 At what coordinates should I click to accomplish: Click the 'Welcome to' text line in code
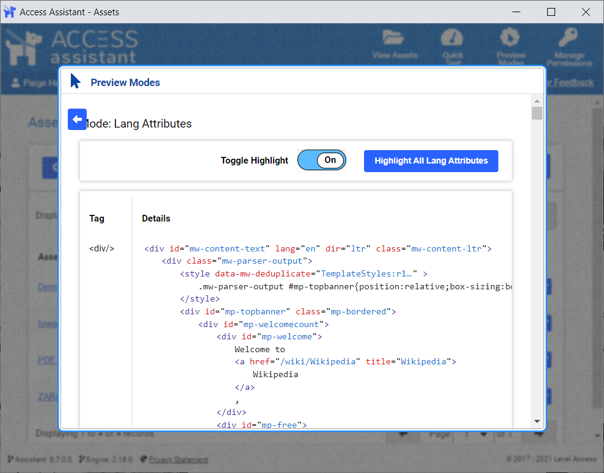coord(260,349)
